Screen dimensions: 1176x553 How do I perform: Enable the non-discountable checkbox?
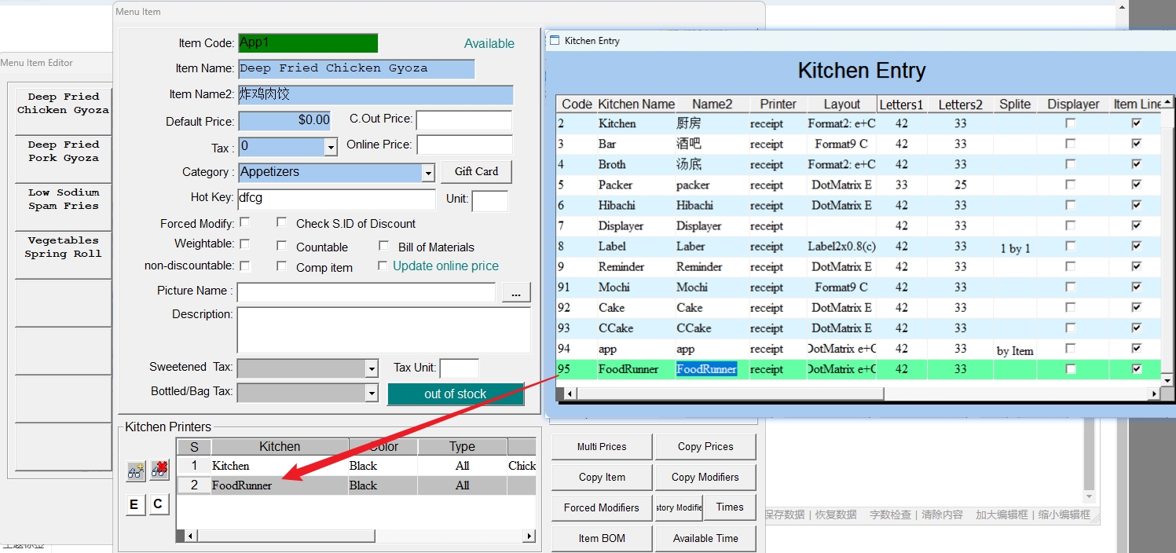click(245, 266)
